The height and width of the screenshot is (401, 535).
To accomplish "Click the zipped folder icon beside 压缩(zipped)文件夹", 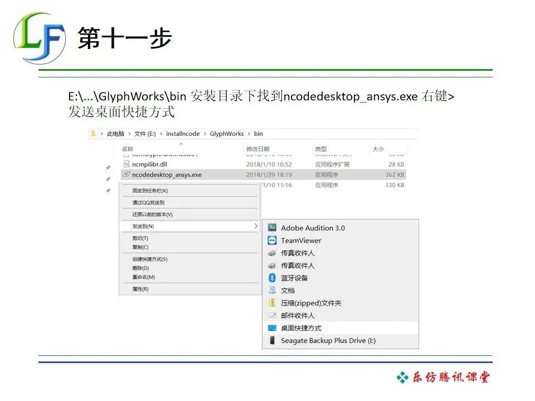I will tap(272, 303).
